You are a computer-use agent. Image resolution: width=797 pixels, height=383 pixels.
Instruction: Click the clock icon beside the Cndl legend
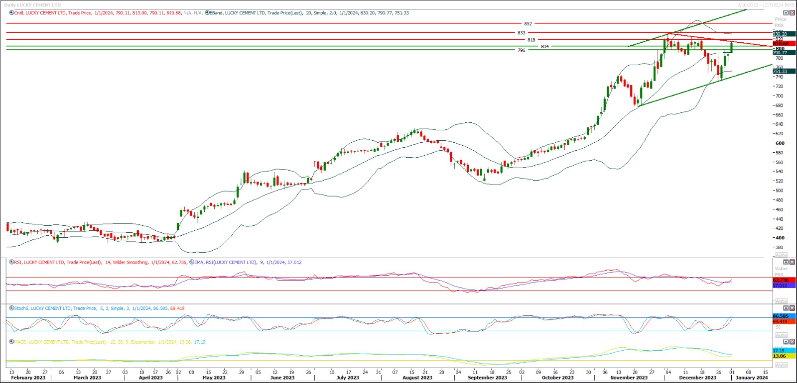[11, 13]
